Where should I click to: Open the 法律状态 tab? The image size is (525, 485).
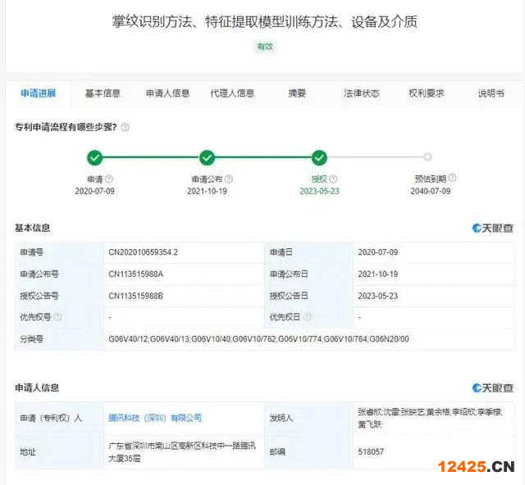[361, 93]
